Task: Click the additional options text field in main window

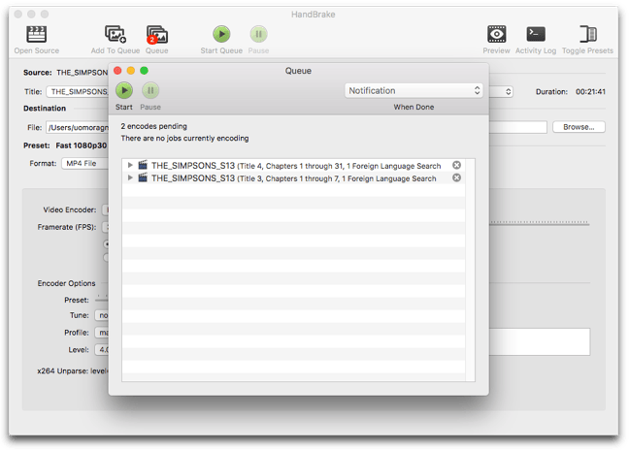Action: tap(539, 341)
